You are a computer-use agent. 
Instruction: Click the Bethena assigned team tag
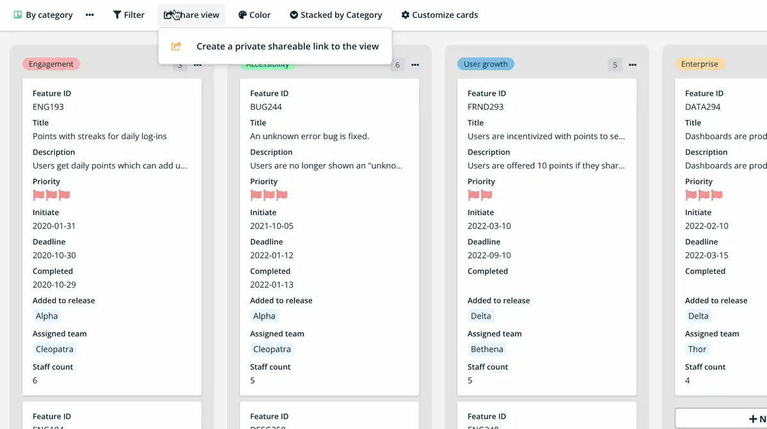pyautogui.click(x=486, y=349)
